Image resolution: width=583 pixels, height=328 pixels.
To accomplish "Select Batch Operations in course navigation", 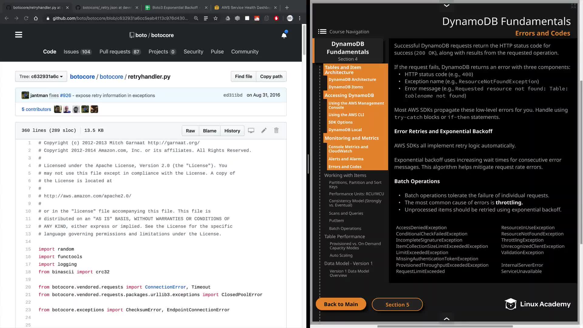I will tap(345, 228).
